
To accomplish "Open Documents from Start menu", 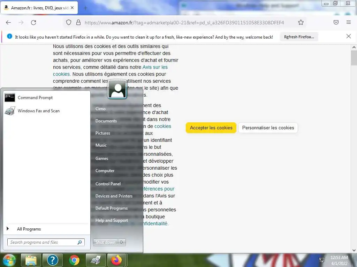I will click(x=106, y=121).
